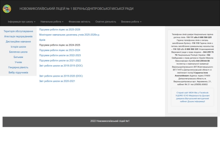Screen dimensions: 220x165
Task: Open the МОН link in right panel
Action: pos(191,92)
